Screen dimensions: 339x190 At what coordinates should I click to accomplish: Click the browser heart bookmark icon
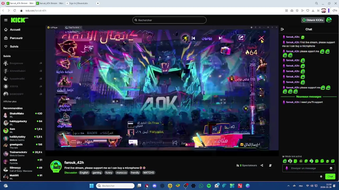[308, 11]
